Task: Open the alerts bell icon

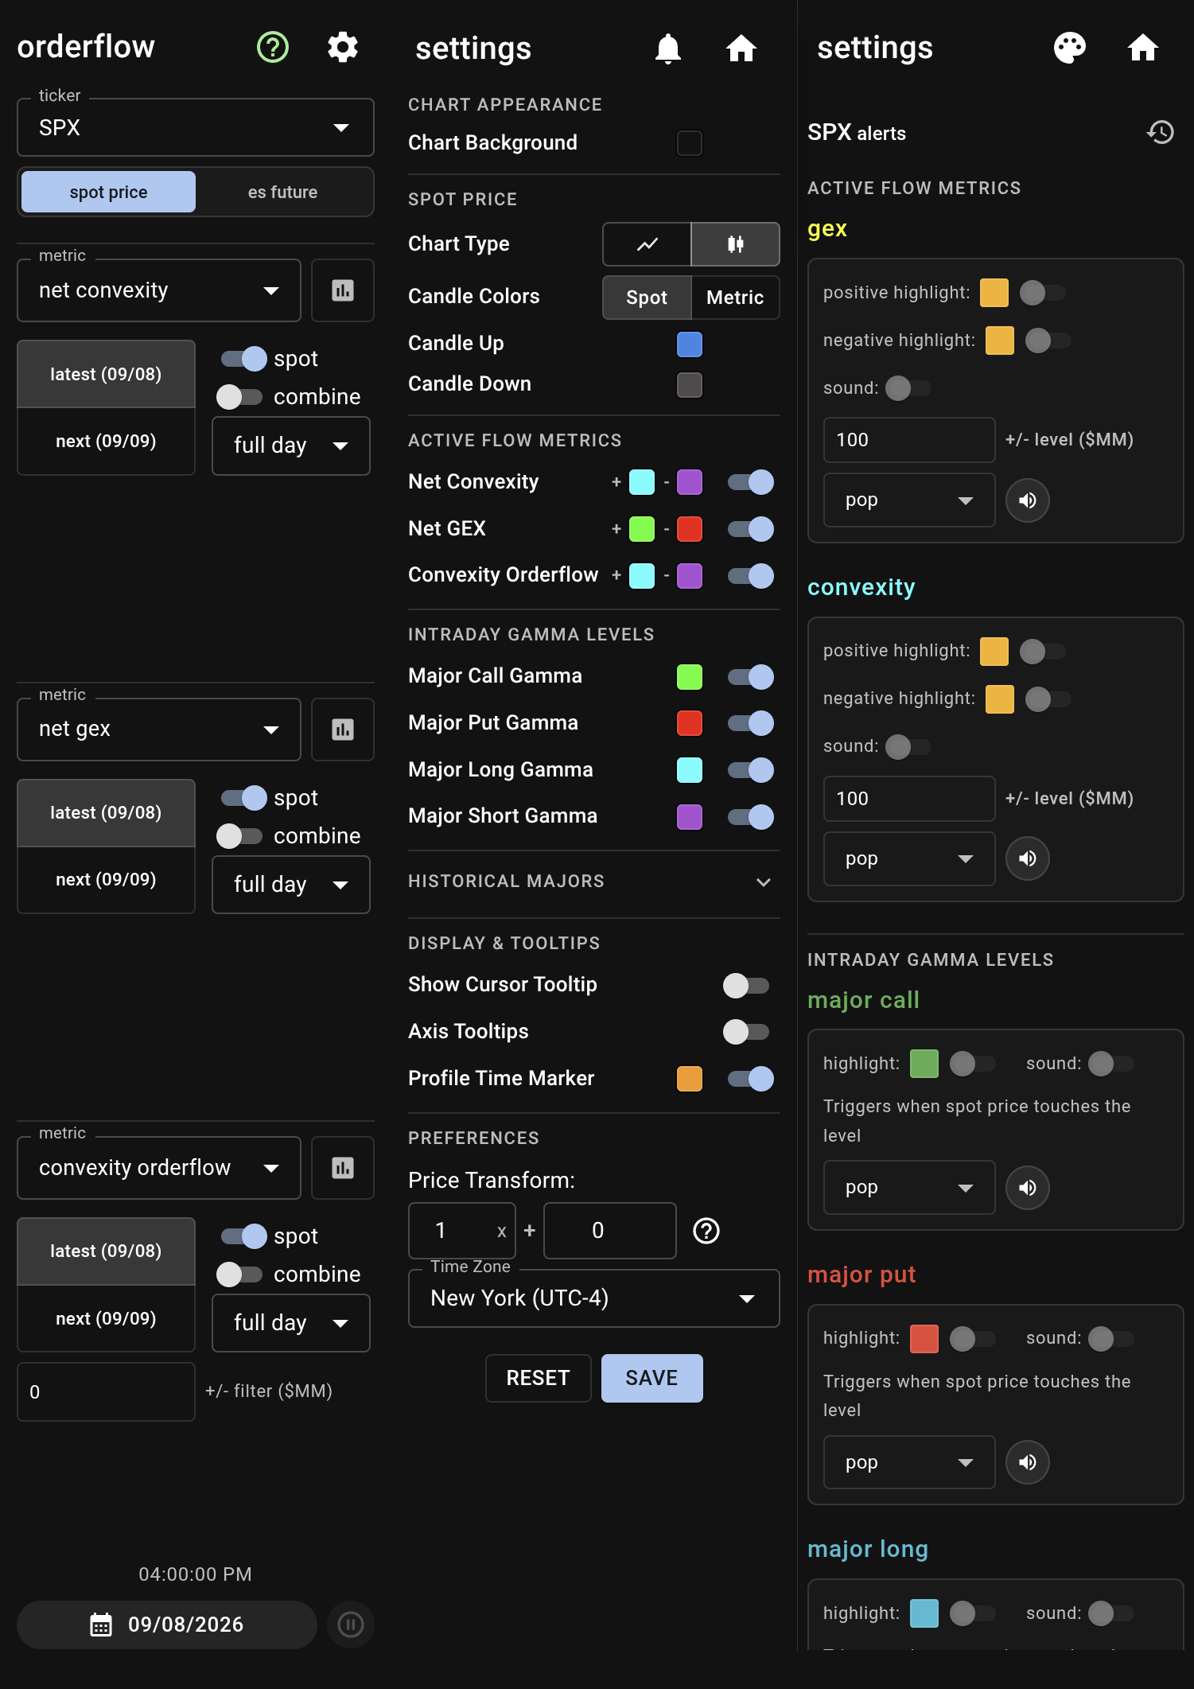Action: point(668,49)
